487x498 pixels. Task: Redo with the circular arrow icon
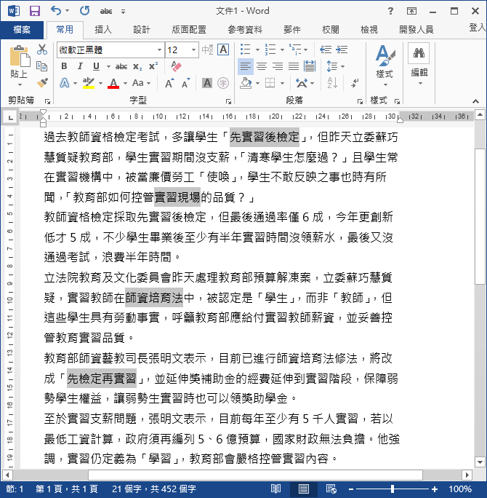(84, 11)
